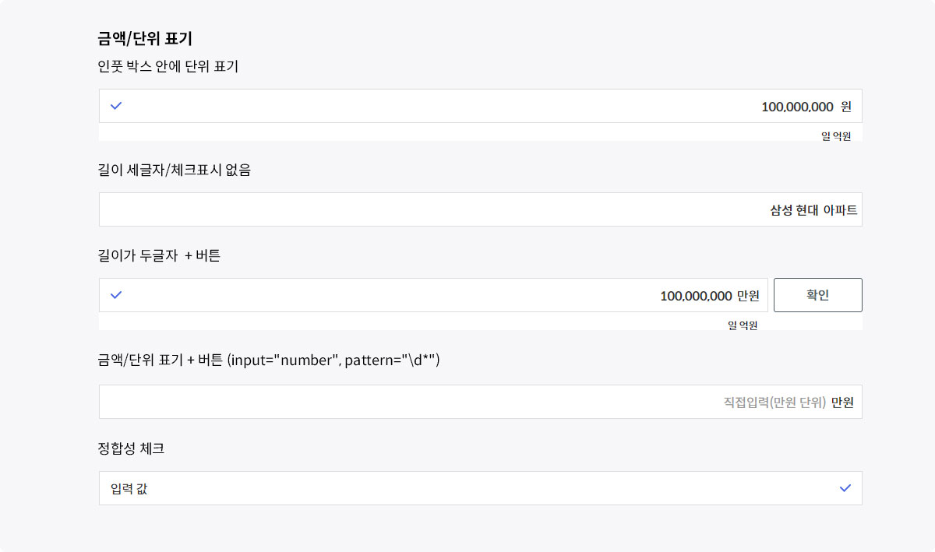Click the 일 억원 helper text under first field
This screenshot has height=552, width=935.
pyautogui.click(x=836, y=136)
